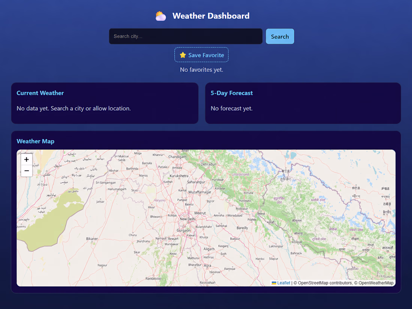Click Kurukshetra label on the map
The image size is (412, 309).
coord(179,176)
